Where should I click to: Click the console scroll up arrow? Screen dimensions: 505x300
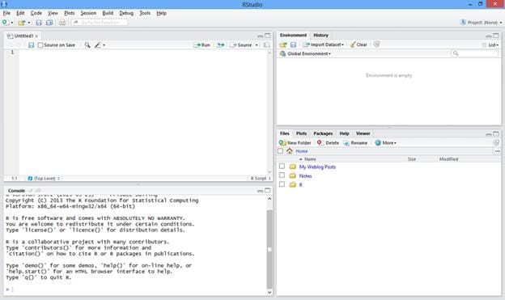269,199
